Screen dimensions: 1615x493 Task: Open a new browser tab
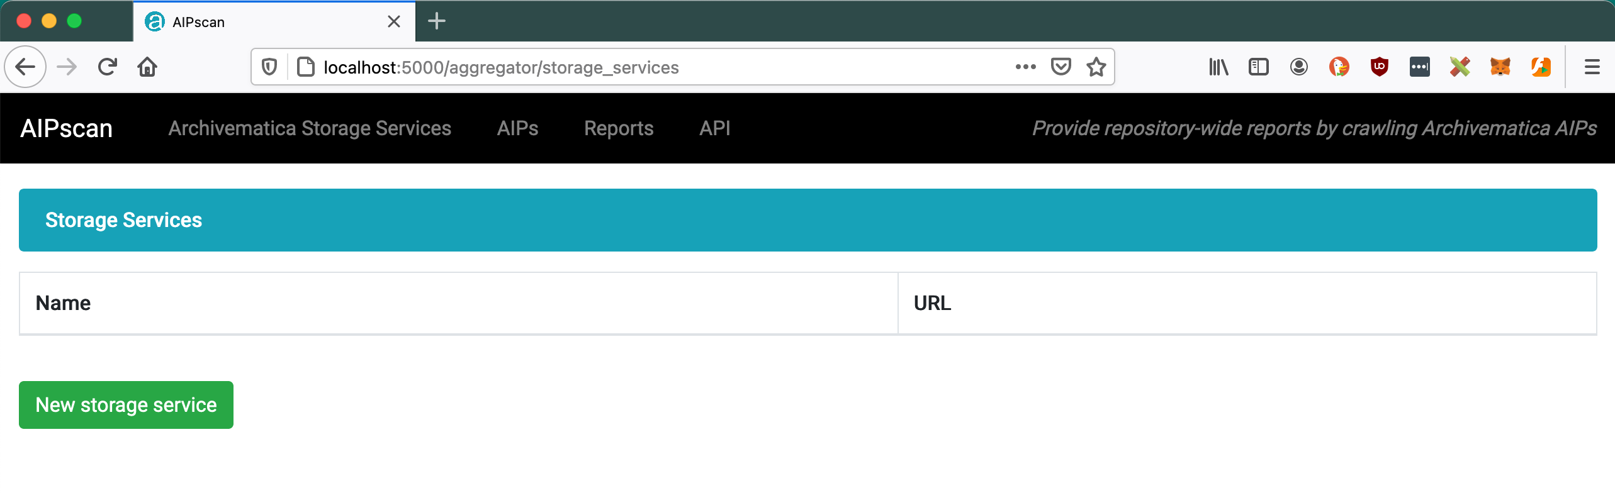(x=437, y=21)
